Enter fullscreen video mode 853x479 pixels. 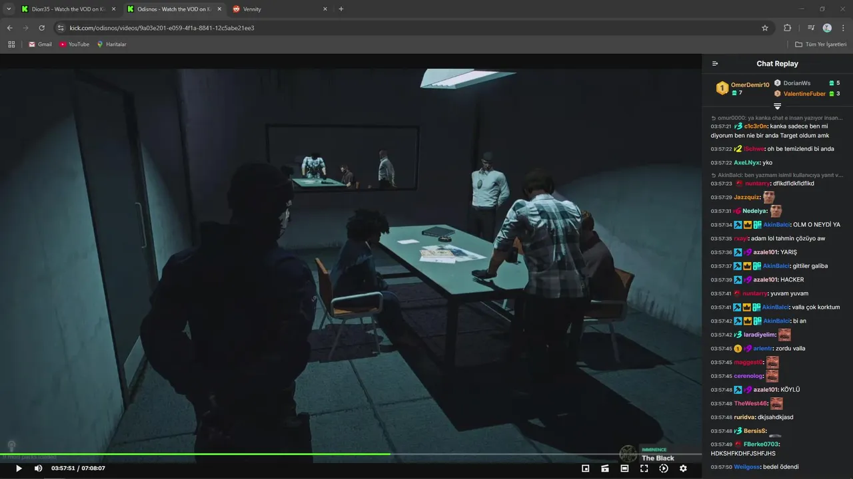click(644, 468)
